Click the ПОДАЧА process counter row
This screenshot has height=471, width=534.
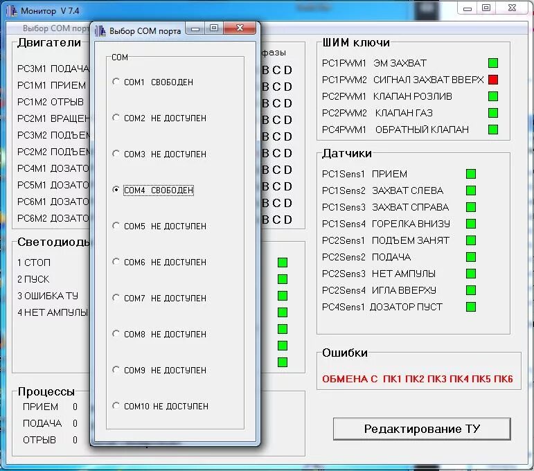click(x=50, y=423)
